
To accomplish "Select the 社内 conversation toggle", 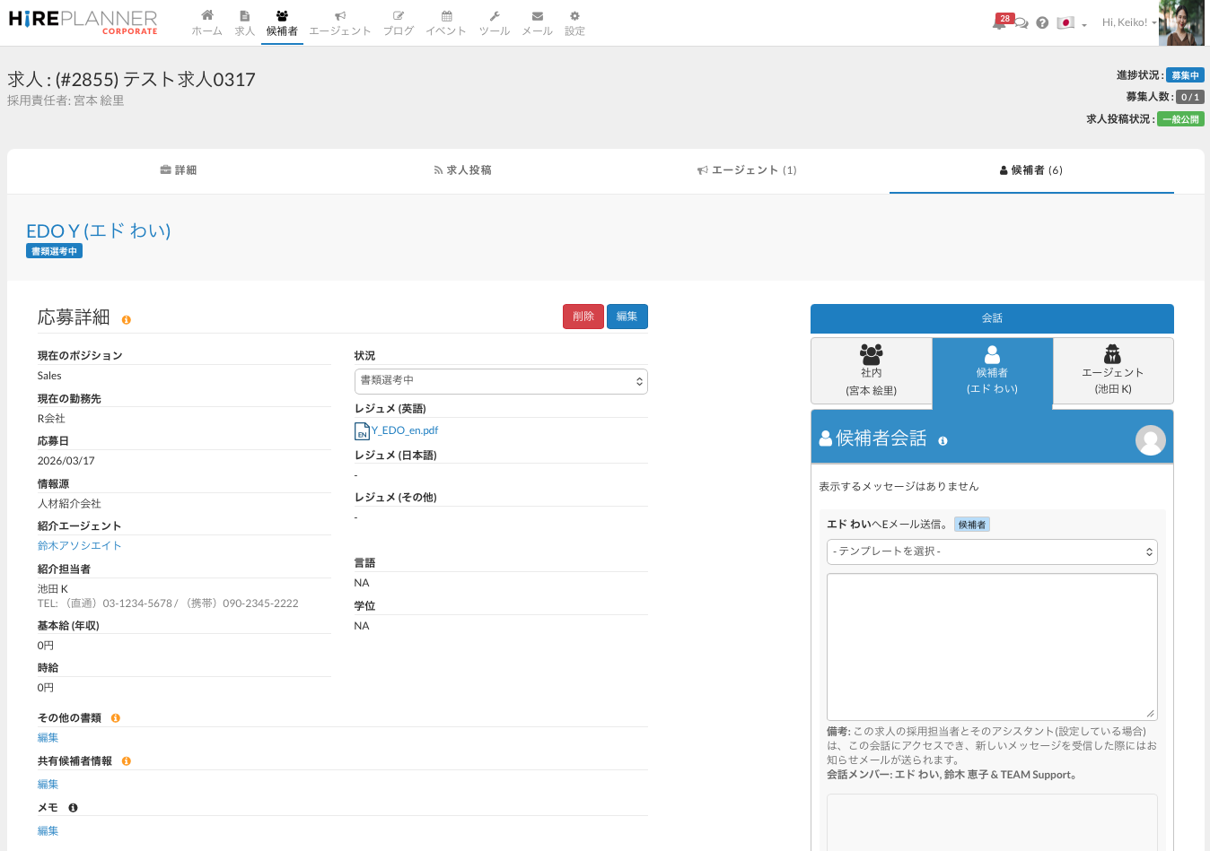I will click(871, 370).
